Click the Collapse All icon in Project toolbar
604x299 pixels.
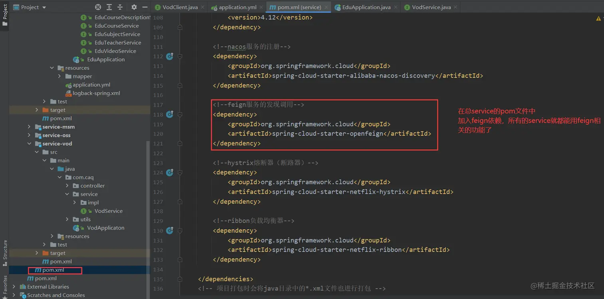click(x=120, y=7)
